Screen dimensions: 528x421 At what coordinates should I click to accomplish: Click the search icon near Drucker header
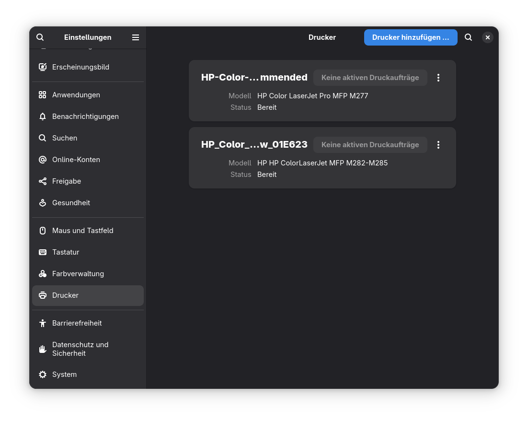(468, 37)
